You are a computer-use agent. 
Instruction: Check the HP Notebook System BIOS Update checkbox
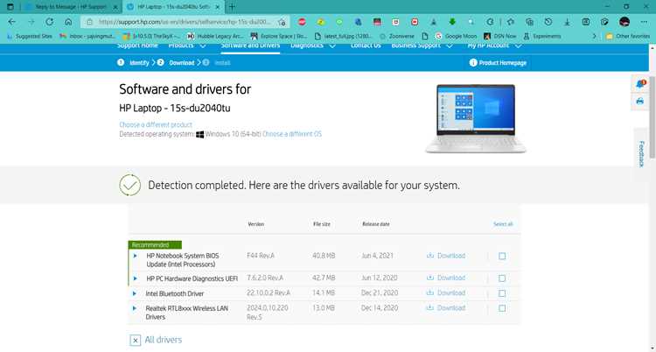coord(502,256)
